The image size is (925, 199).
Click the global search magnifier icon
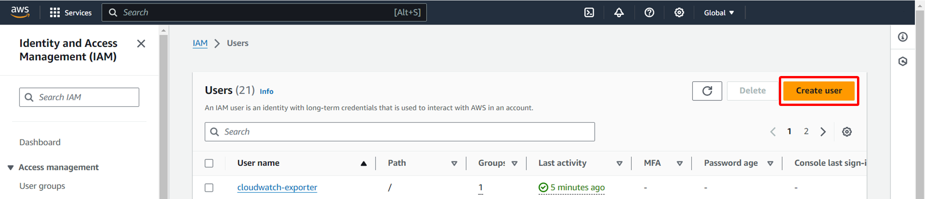[113, 12]
